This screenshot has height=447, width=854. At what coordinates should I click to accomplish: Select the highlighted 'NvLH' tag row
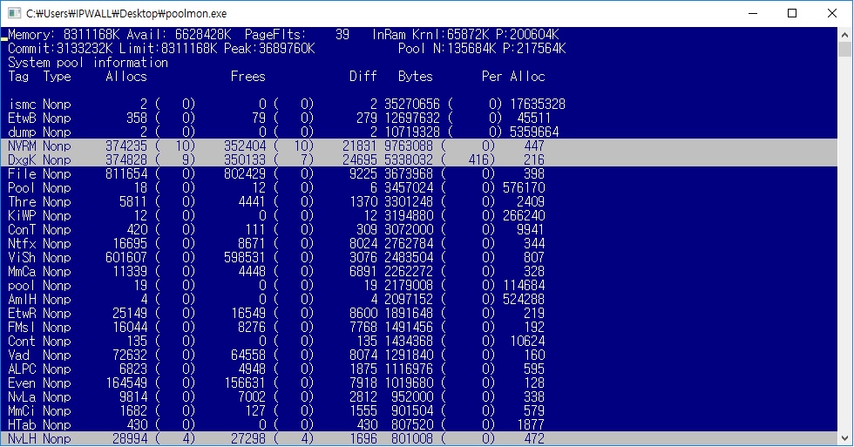click(x=419, y=438)
